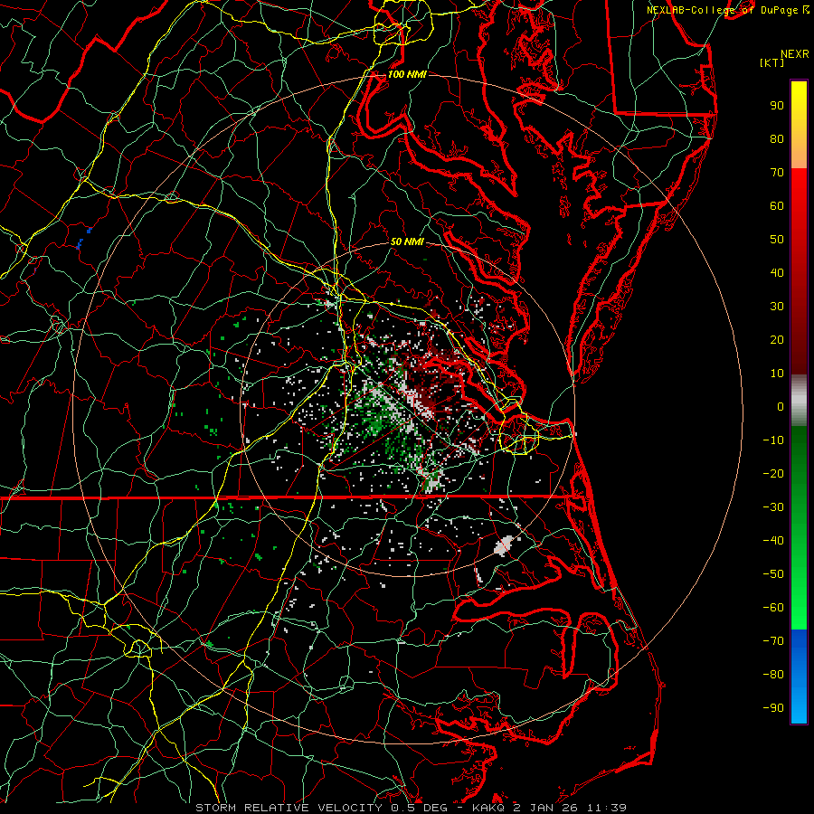This screenshot has height=814, width=814.
Task: Click the -40 value on the velocity scale
Action: click(x=773, y=541)
